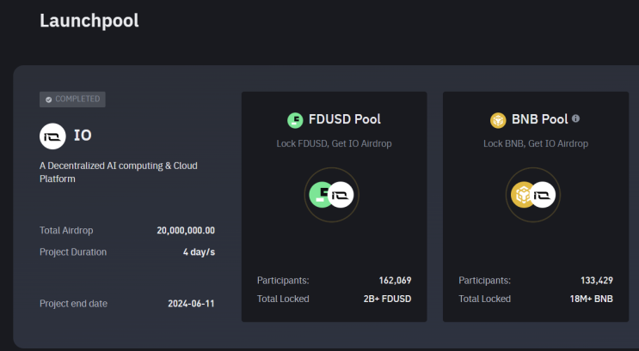Click Lock FDUSD, Get IO Airdrop subtitle
Image resolution: width=639 pixels, height=351 pixels.
(335, 143)
